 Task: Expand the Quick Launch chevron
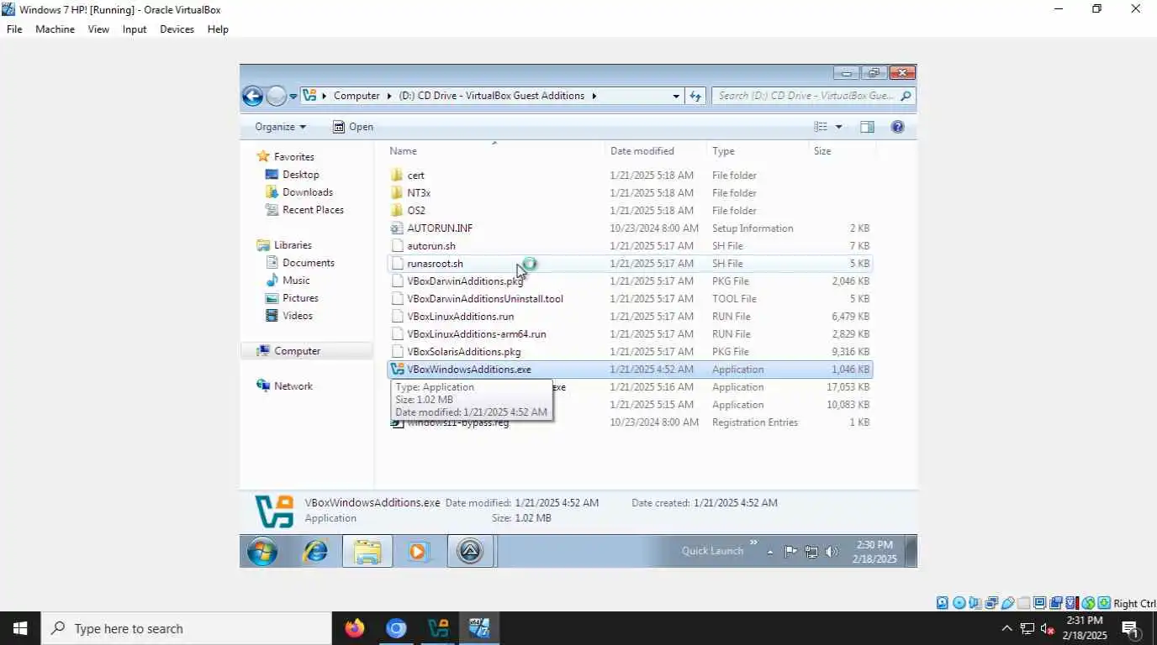753,543
